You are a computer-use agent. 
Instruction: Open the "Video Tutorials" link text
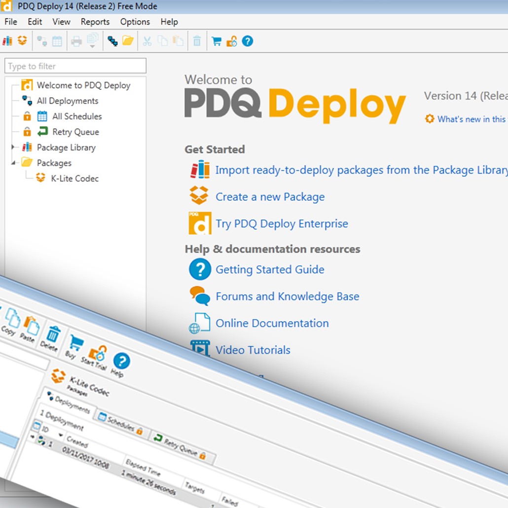[253, 350]
